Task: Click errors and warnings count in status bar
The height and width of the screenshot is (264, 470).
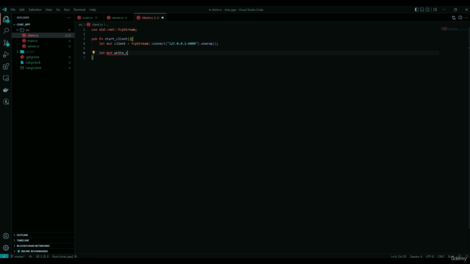Action: pyautogui.click(x=43, y=257)
